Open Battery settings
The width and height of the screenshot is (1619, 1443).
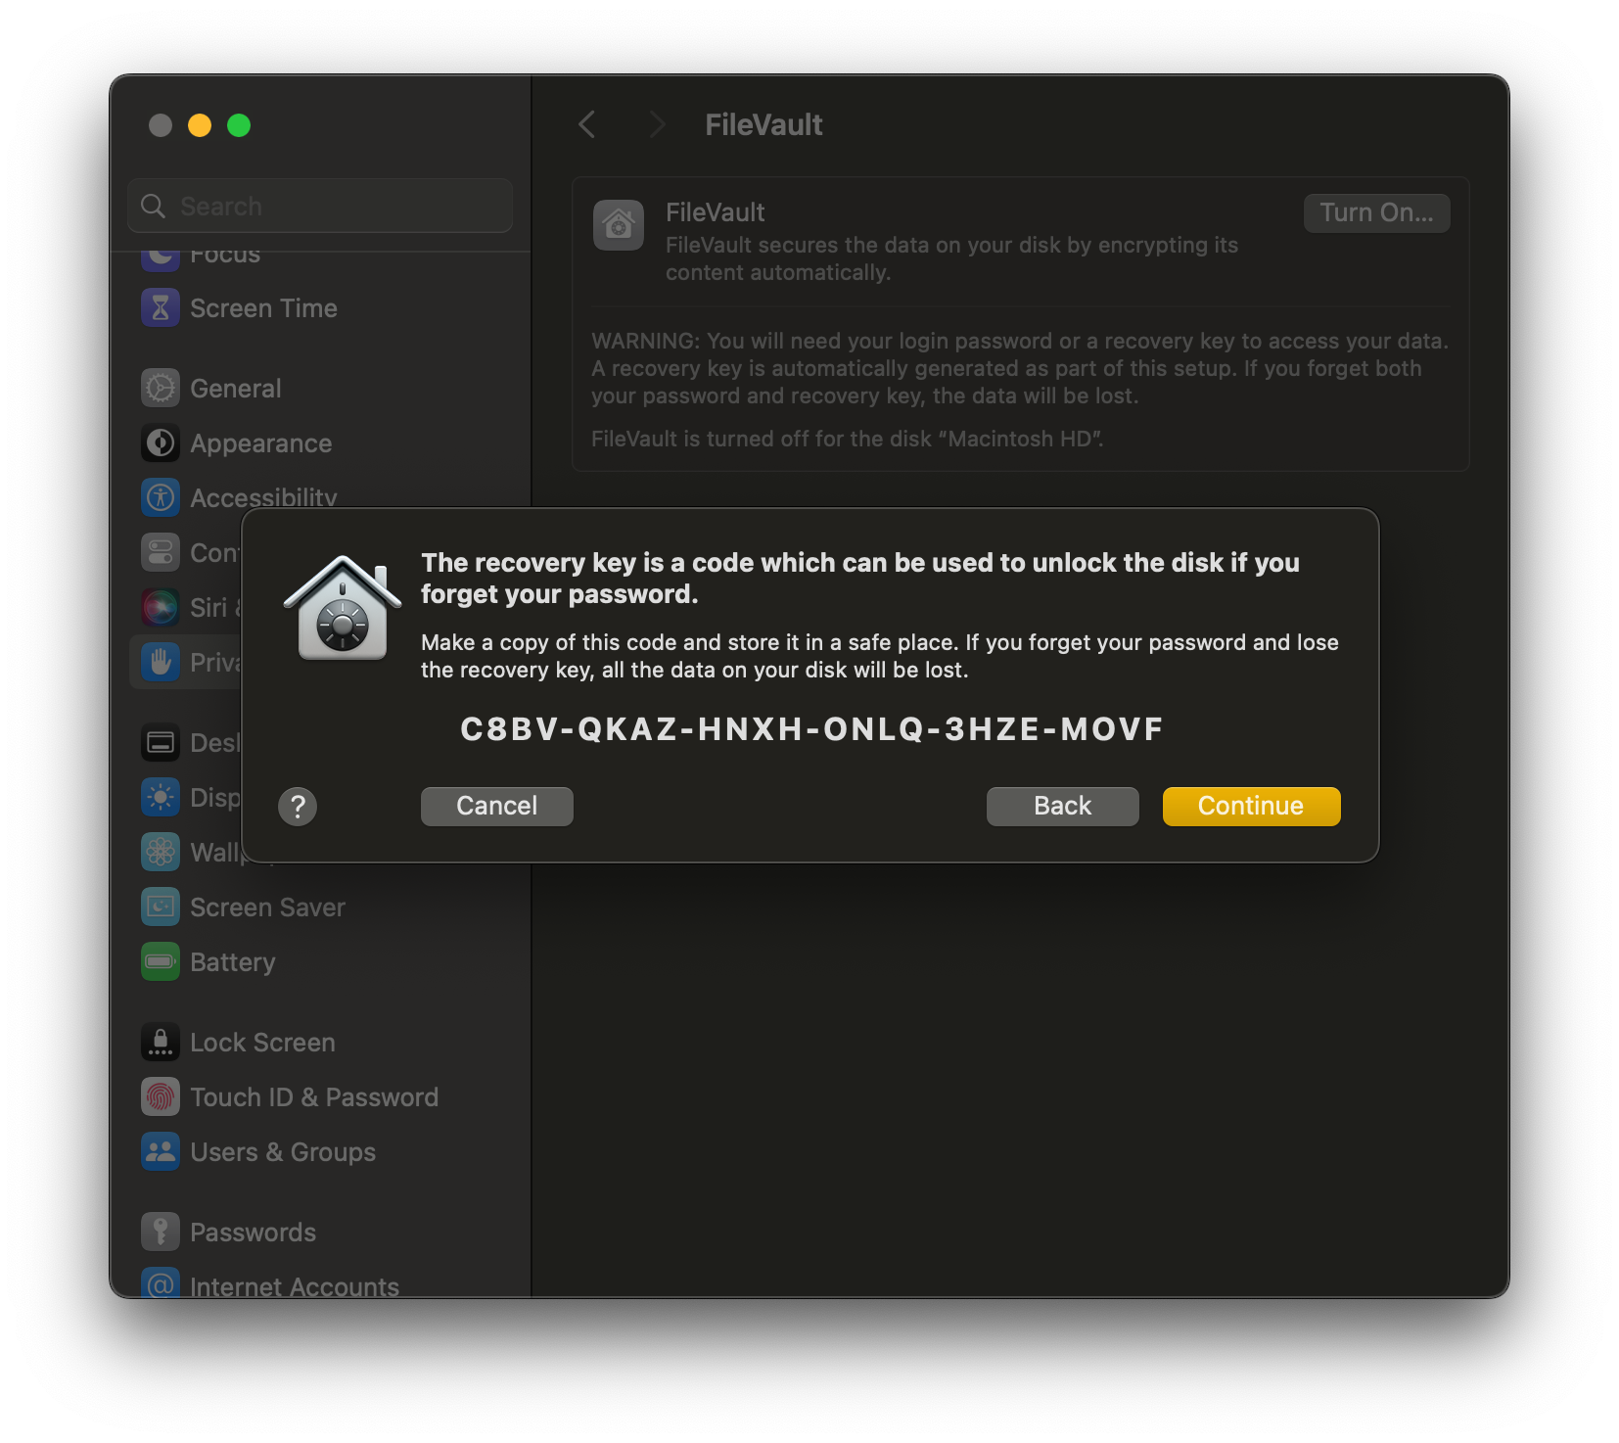point(320,962)
